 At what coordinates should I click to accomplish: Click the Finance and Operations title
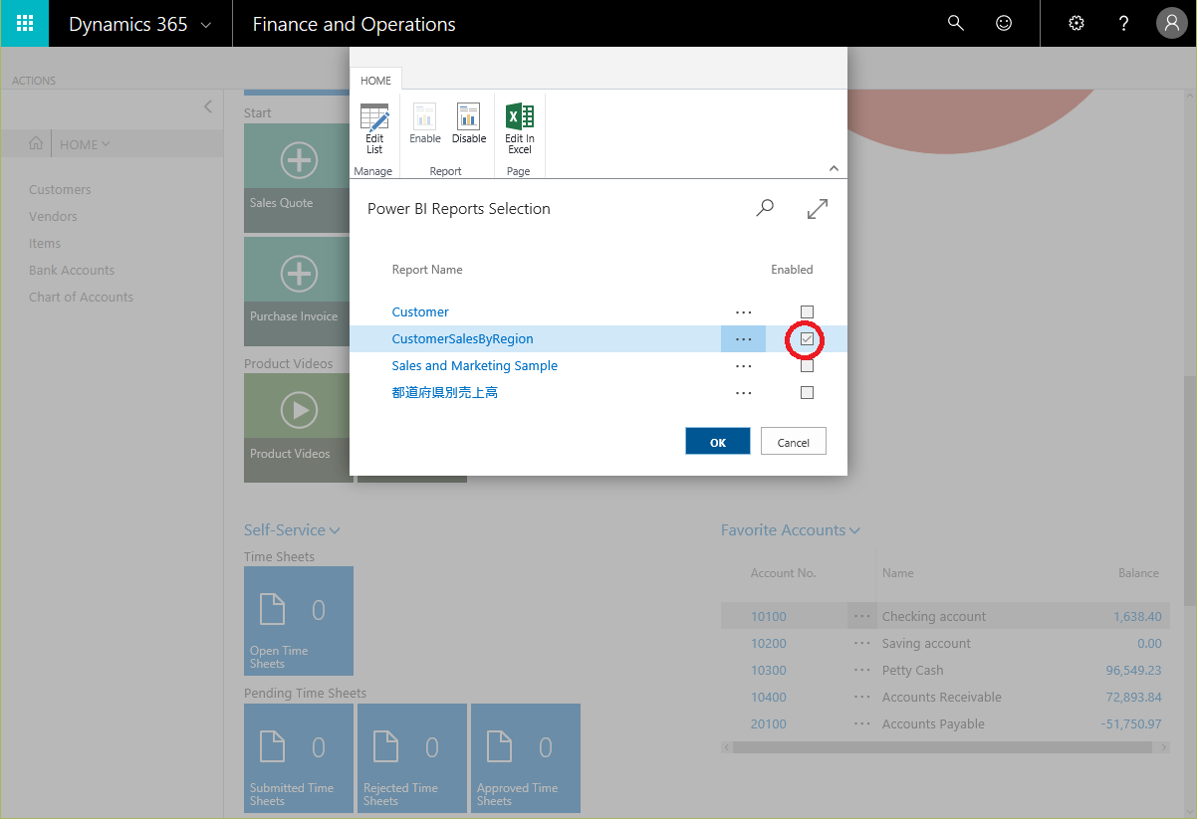click(x=354, y=24)
